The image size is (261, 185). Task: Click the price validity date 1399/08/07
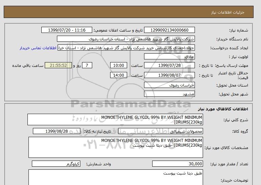pos(169,75)
